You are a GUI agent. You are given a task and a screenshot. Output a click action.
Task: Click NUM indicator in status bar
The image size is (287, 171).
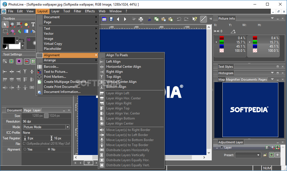click(267, 168)
